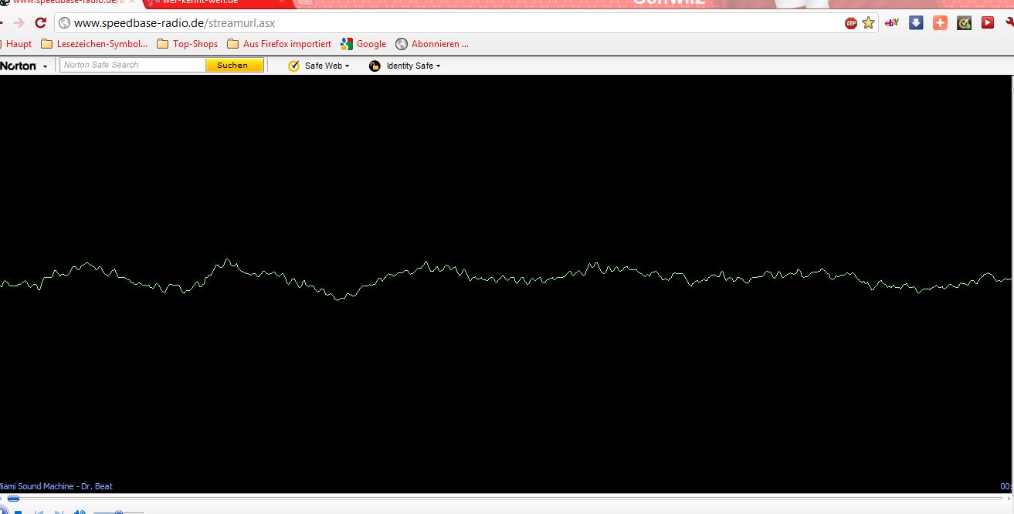This screenshot has width=1014, height=514.
Task: Open the Aus Firefox importiert bookmark folder
Action: point(279,44)
